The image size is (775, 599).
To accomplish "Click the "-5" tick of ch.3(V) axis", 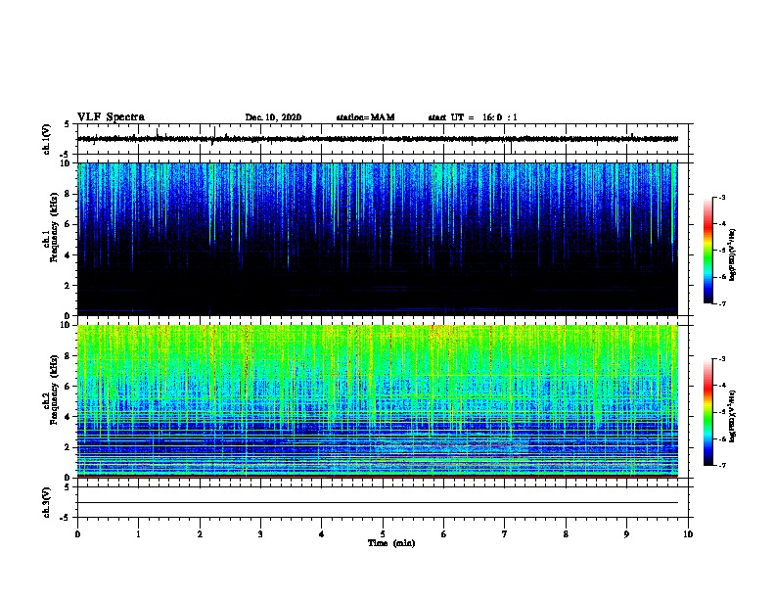I will click(x=67, y=518).
